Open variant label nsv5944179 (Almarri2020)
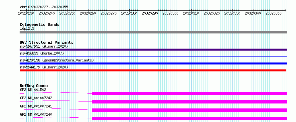 [x=44, y=67]
